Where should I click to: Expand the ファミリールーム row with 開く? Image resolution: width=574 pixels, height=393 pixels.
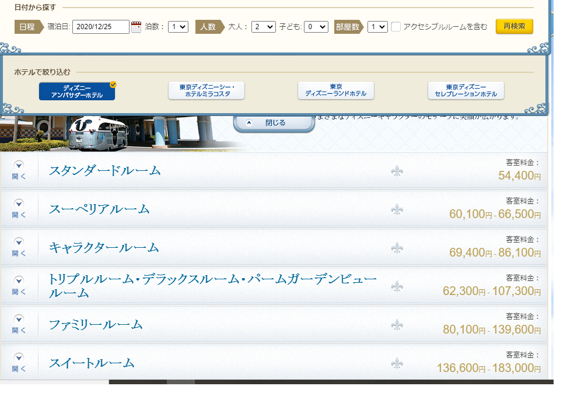[x=19, y=324]
